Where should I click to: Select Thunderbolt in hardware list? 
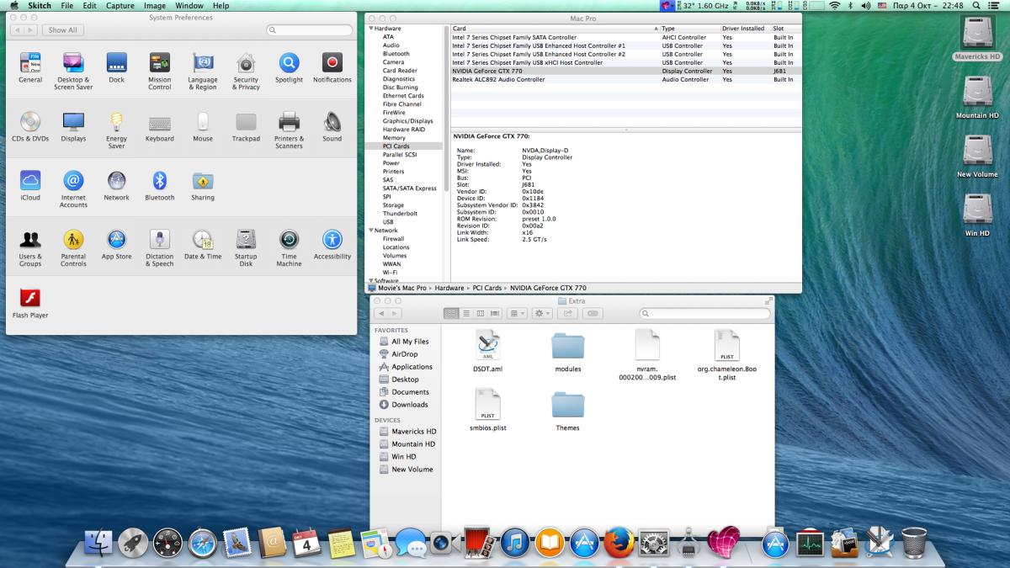[x=400, y=214]
